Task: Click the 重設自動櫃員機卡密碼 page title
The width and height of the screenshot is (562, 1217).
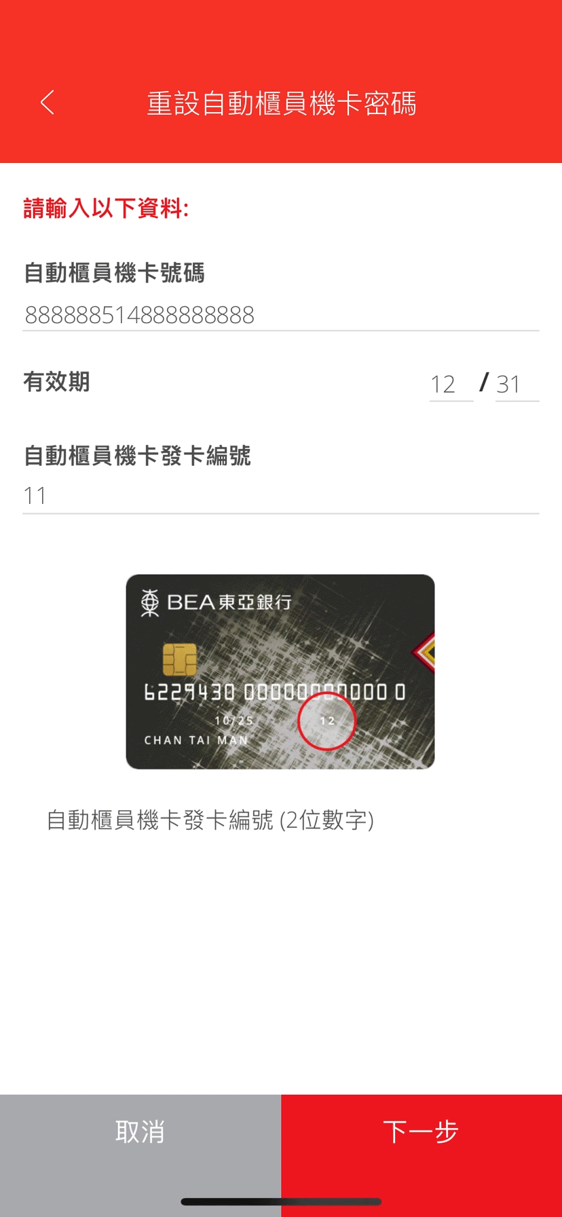Action: pyautogui.click(x=282, y=103)
